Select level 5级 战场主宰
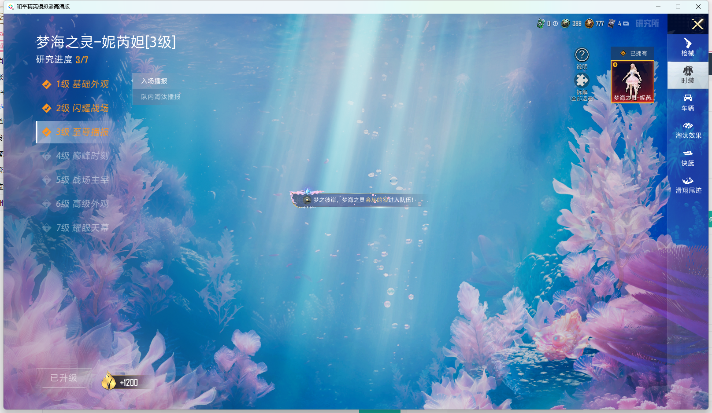Screen dimensions: 712x413 pyautogui.click(x=82, y=180)
